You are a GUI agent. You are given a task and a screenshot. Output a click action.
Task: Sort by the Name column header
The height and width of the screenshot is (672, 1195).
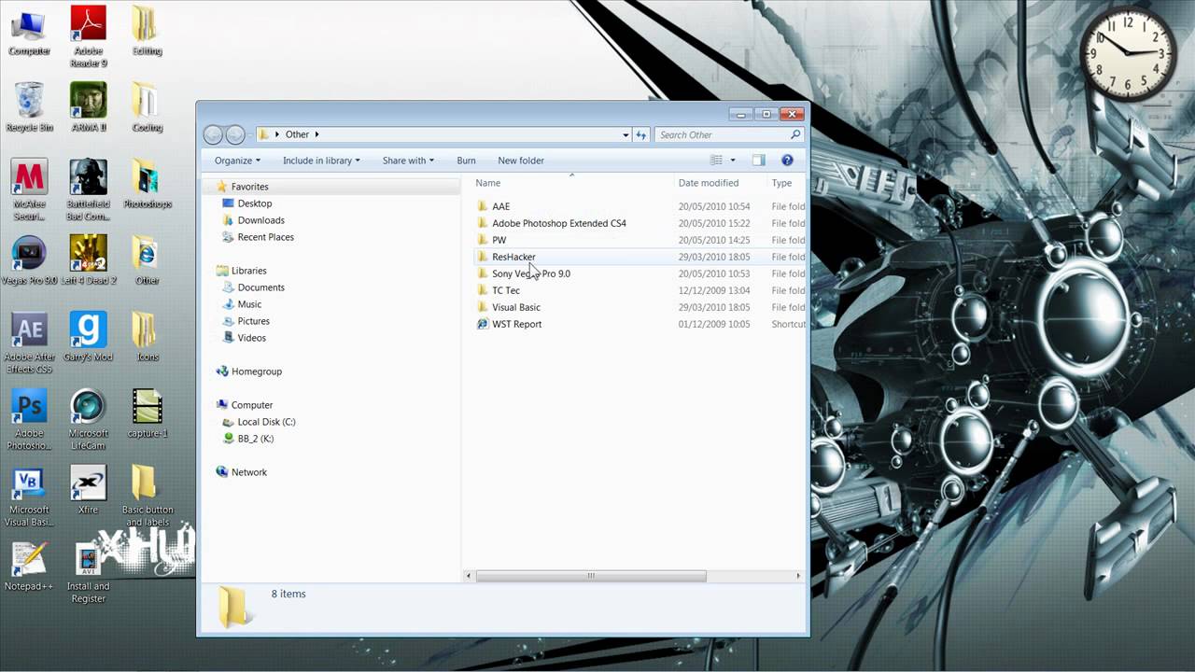571,183
